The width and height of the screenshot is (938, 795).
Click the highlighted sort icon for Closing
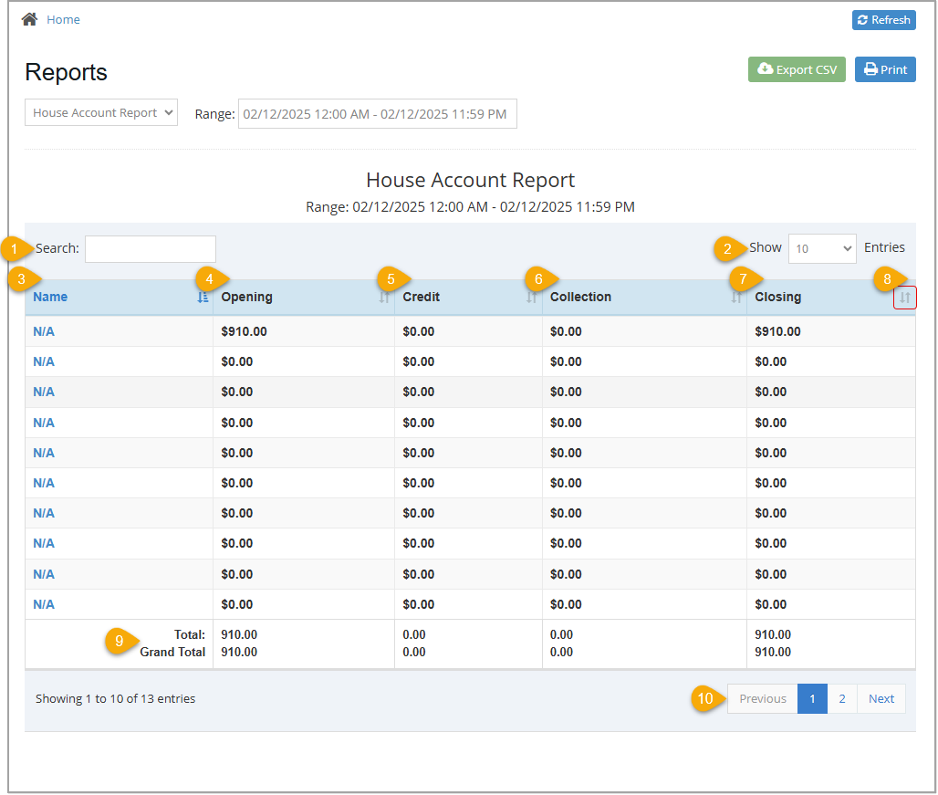point(905,297)
